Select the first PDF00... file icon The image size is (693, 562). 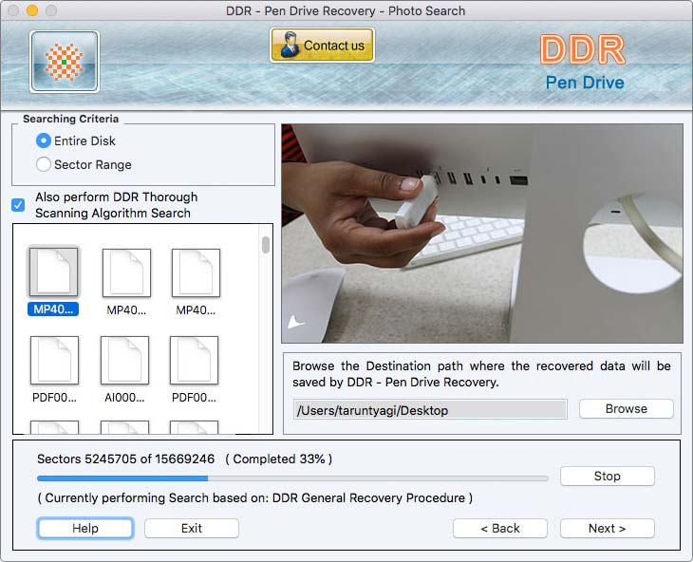pyautogui.click(x=54, y=360)
